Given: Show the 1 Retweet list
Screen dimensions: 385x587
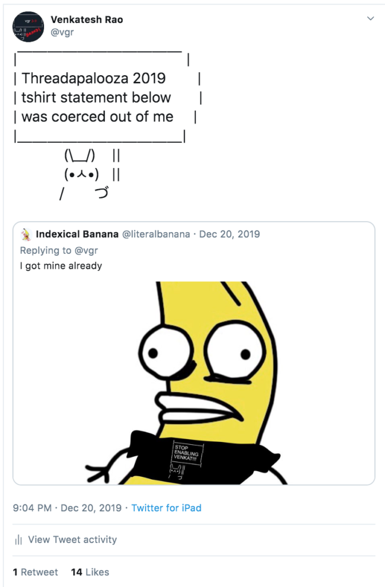Looking at the screenshot, I should (36, 572).
